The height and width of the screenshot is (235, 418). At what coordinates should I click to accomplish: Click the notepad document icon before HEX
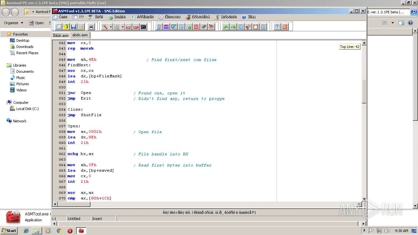159,27
